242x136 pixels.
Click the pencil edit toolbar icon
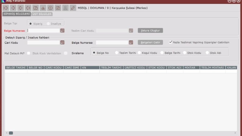click(x=73, y=8)
